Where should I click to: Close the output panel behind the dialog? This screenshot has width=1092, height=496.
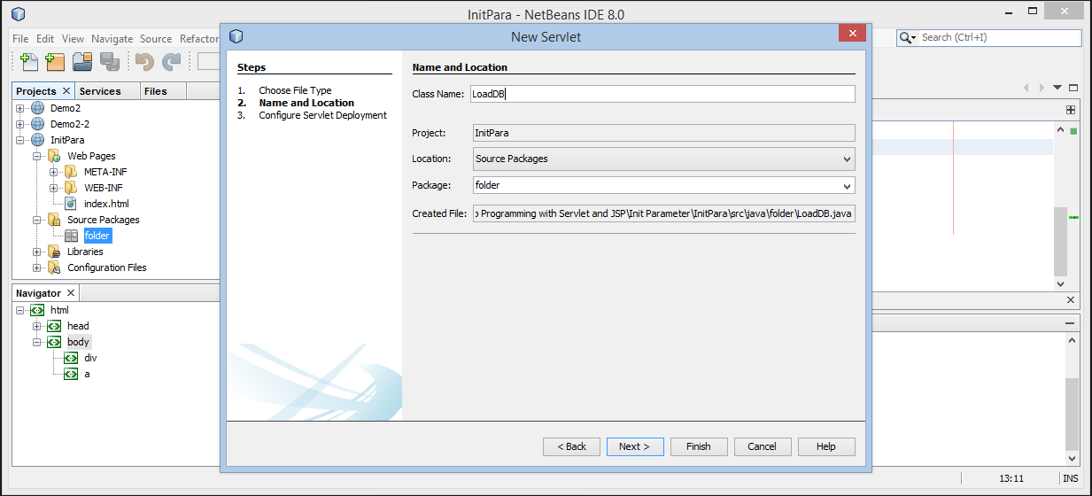click(x=1071, y=300)
